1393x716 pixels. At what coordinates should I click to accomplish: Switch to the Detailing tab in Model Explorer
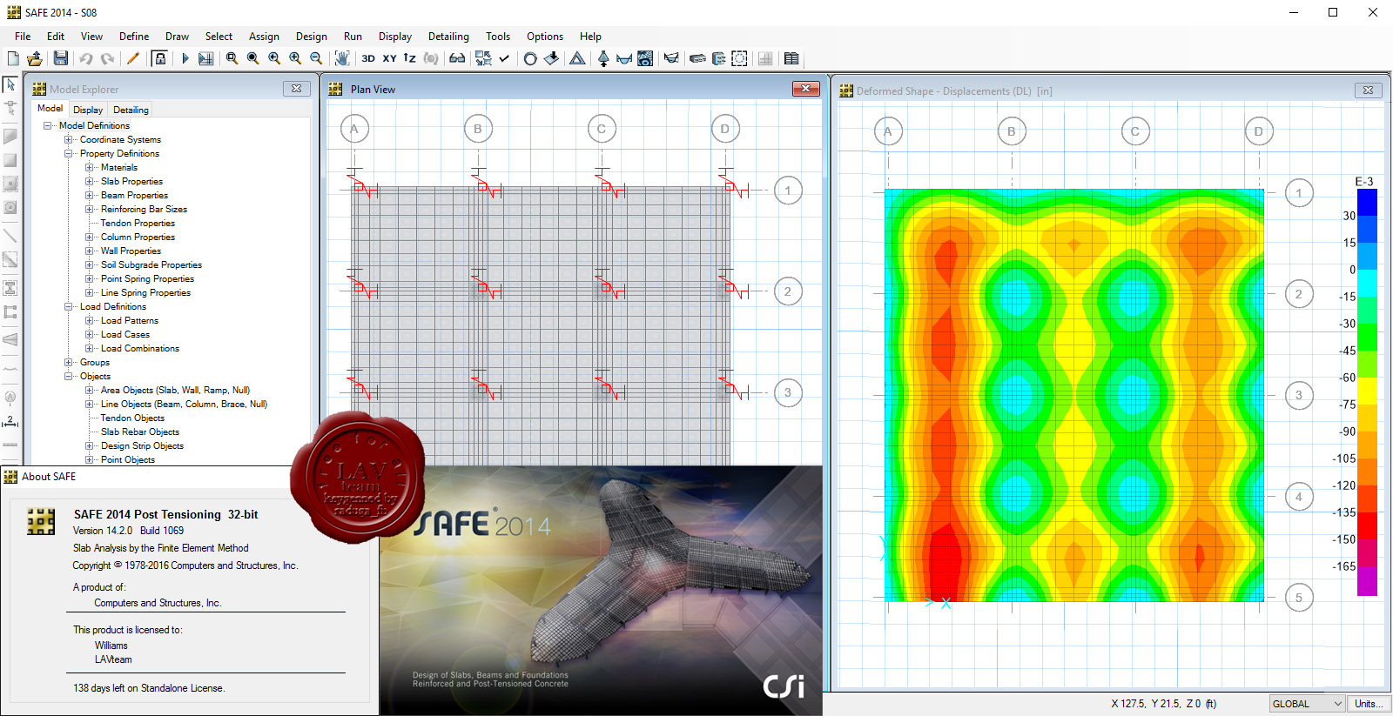(131, 110)
